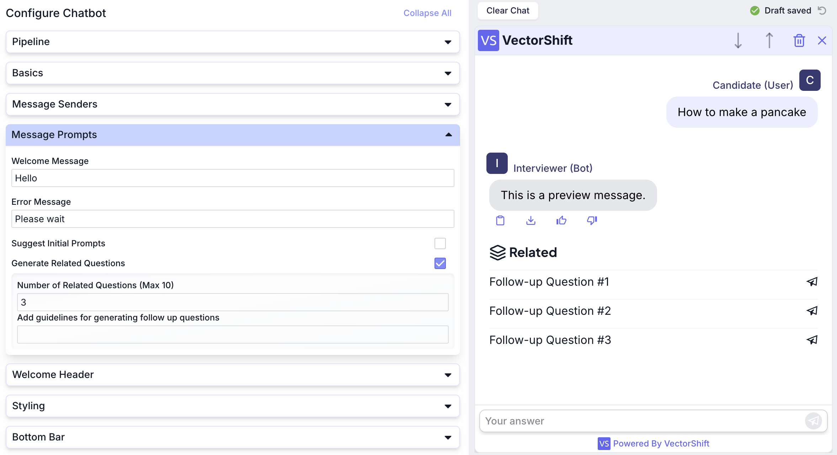Viewport: 837px width, 455px height.
Task: Click the download chat arrow icon
Action: 738,40
